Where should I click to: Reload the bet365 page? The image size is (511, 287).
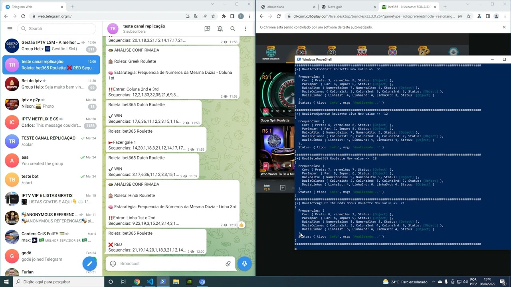tap(279, 16)
